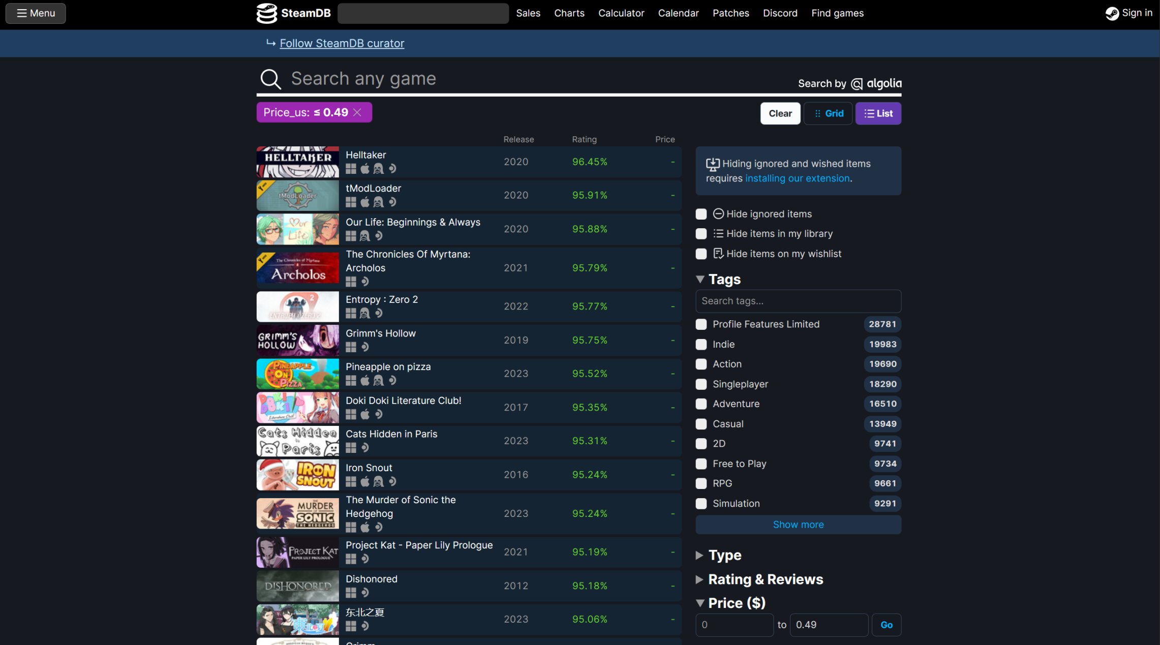Click the Windows icon under Project Kat
This screenshot has height=645, width=1160.
coord(351,559)
